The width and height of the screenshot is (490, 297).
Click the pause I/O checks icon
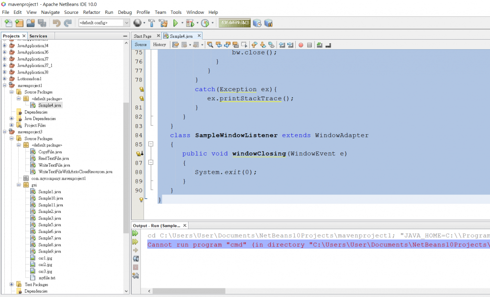pos(268,23)
